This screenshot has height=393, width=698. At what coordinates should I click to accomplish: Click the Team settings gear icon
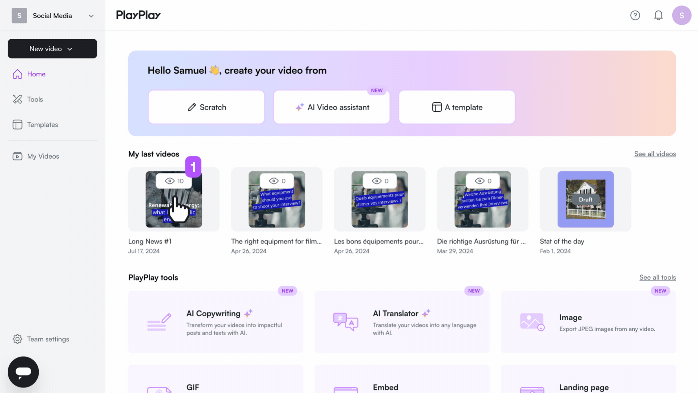pos(17,339)
